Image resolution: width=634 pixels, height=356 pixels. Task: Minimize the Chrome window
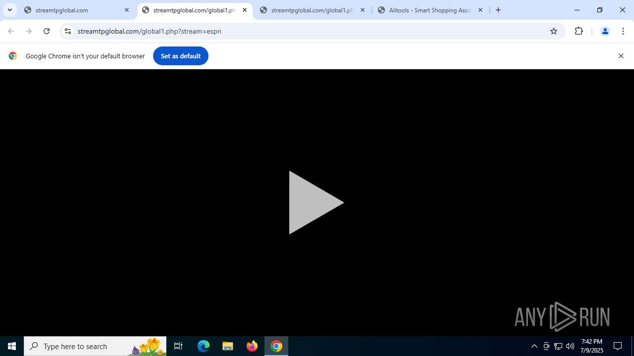tap(577, 10)
